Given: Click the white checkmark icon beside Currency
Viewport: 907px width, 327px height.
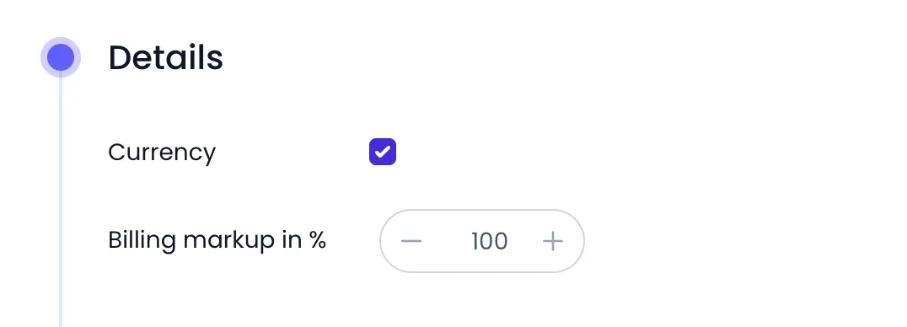Looking at the screenshot, I should click(383, 153).
